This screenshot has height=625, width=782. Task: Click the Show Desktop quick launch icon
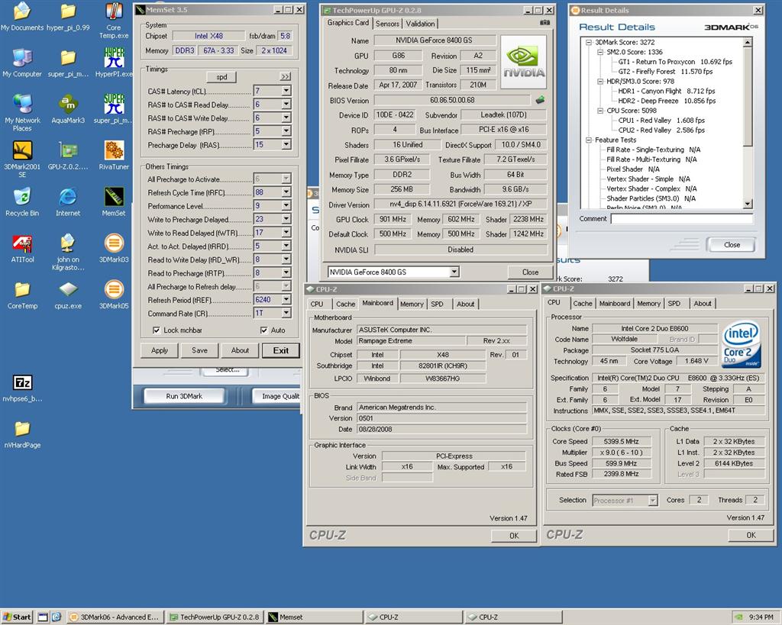tap(43, 617)
